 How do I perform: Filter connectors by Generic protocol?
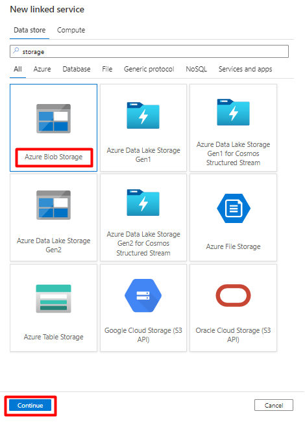tap(149, 69)
